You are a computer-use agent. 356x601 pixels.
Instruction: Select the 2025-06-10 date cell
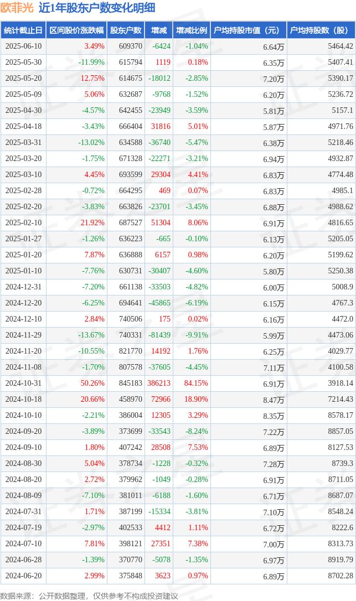point(23,46)
